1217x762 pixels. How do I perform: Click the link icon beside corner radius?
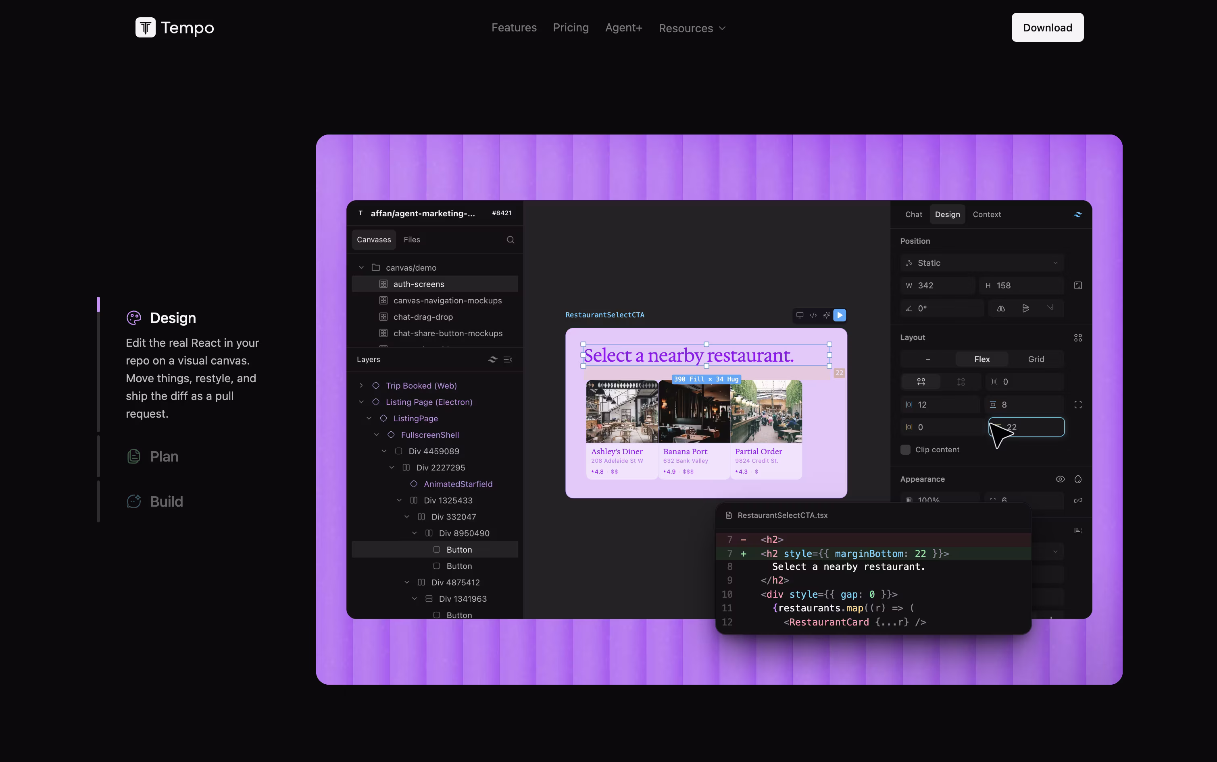coord(1078,501)
